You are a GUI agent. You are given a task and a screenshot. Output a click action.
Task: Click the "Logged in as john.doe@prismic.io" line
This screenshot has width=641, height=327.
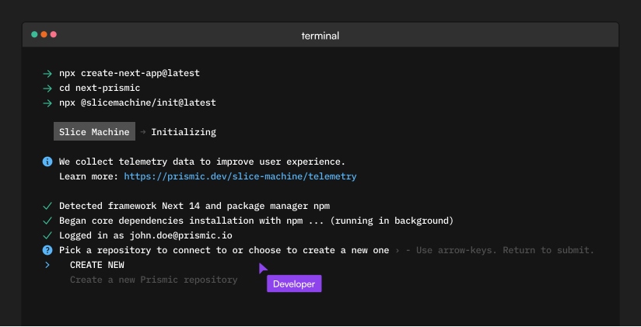pos(146,235)
